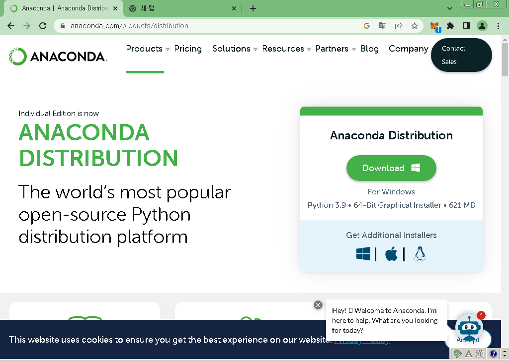This screenshot has width=509, height=361.
Task: Click the IME language globe icon
Action: click(457, 354)
